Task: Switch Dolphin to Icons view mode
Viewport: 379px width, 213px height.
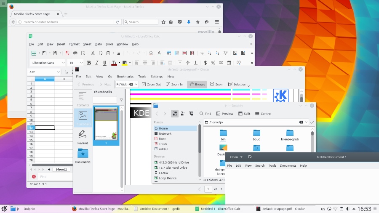Action: pos(175,114)
